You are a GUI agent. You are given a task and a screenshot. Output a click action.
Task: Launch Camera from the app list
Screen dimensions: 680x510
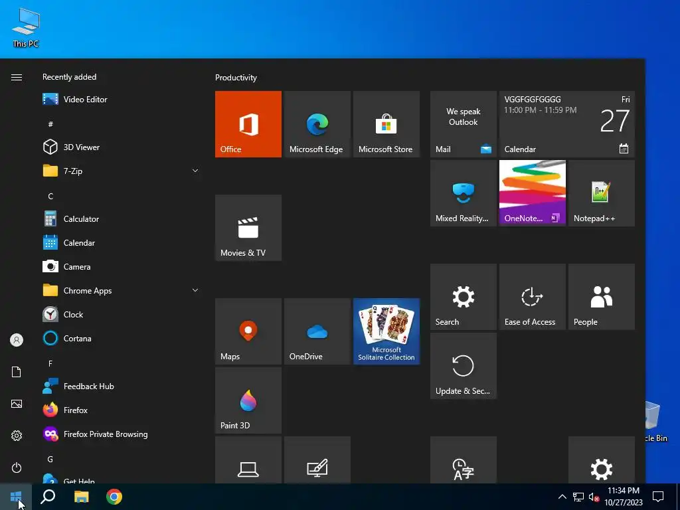point(121,267)
